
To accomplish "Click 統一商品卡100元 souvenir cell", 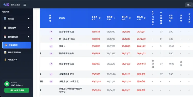I will pos(67,39).
